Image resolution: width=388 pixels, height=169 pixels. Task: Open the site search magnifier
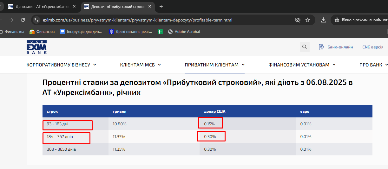305,47
